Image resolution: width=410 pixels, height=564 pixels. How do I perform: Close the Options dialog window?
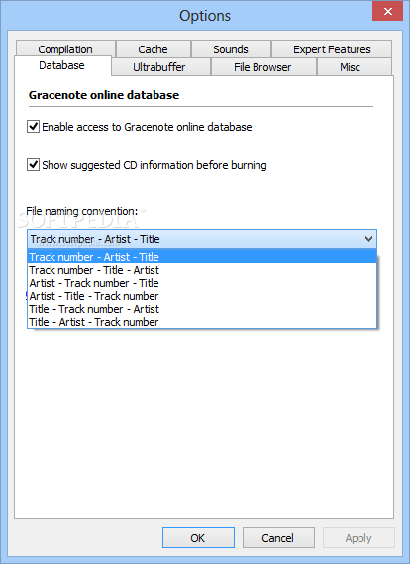point(387,11)
